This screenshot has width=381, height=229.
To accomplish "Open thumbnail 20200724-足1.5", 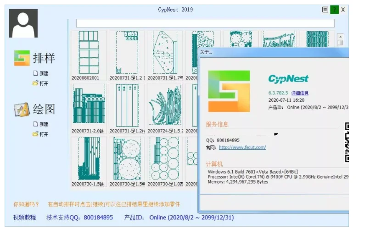I will (165, 109).
